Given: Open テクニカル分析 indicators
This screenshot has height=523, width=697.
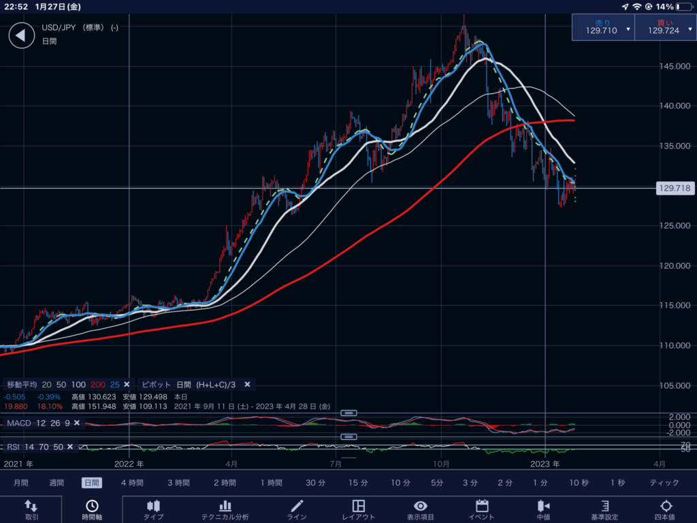Looking at the screenshot, I should (225, 509).
